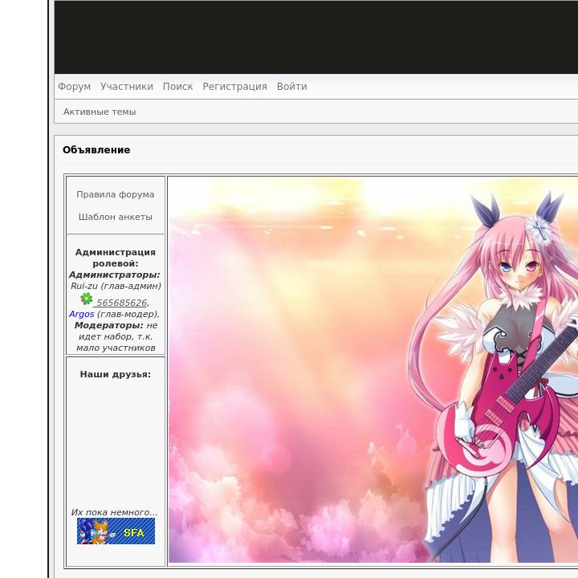
Task: Click the Модераторы: label
Action: pyautogui.click(x=108, y=325)
